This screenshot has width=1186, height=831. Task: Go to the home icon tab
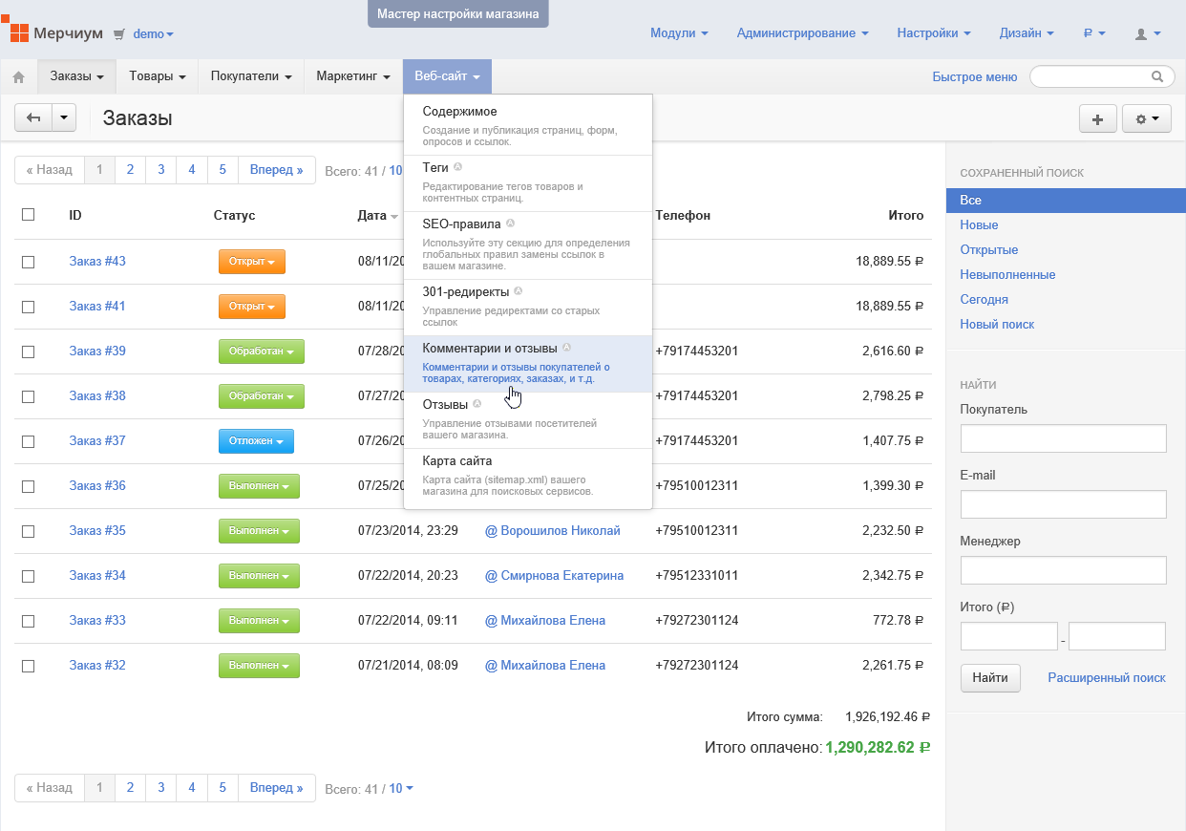click(x=18, y=77)
